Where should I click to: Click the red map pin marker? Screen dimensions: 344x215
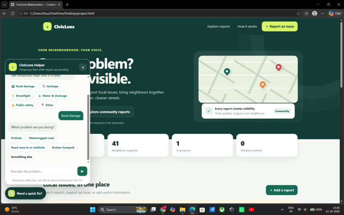(x=279, y=67)
